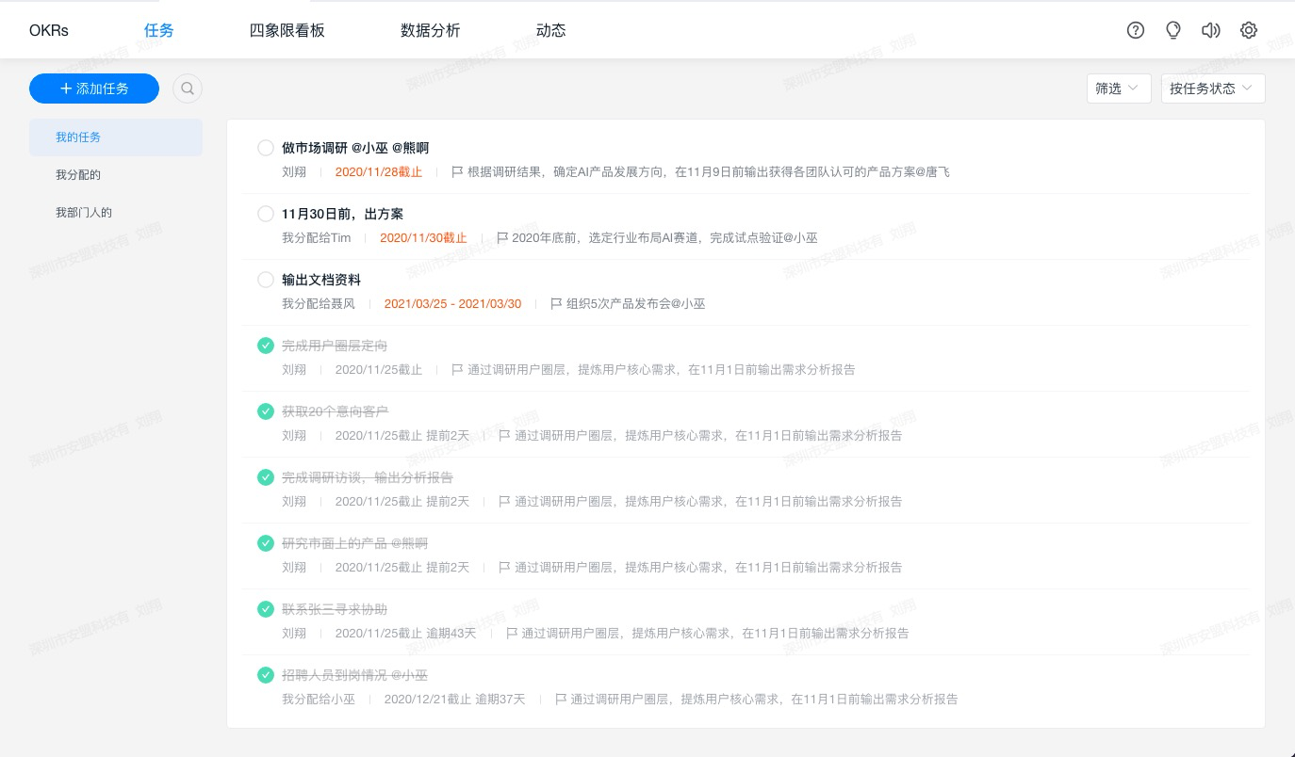This screenshot has width=1295, height=757.
Task: Click flag icon in 联系张三寻求协助 row
Action: [512, 634]
